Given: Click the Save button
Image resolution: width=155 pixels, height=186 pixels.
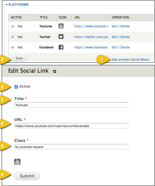Looking at the screenshot, I should pos(19,58).
